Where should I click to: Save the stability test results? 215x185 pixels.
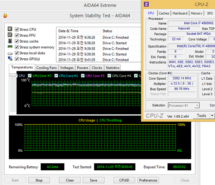pos(94,180)
